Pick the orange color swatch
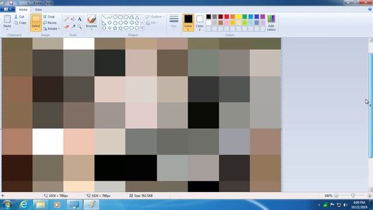 233,16
